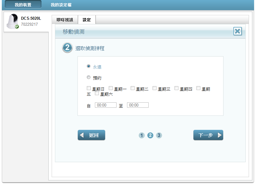Click the end time 至 input field

tap(138, 105)
